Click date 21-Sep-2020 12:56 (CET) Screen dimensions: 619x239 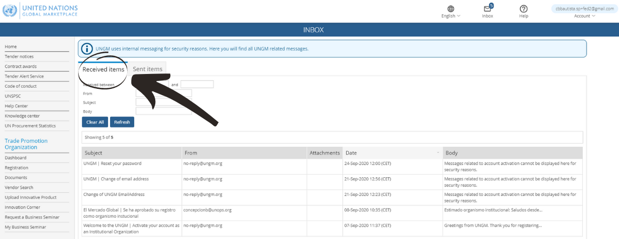tap(367, 178)
